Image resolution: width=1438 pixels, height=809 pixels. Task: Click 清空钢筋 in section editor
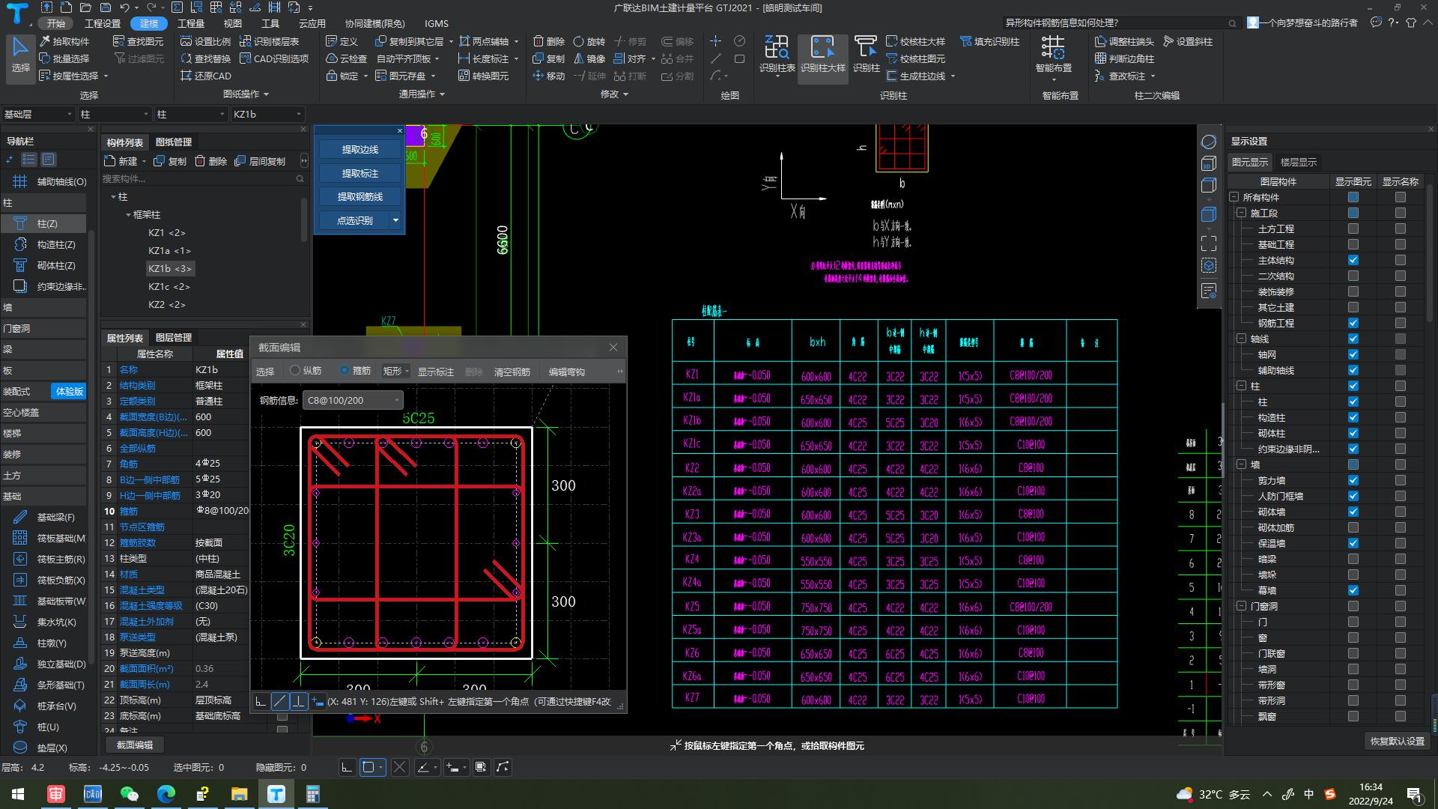(512, 372)
